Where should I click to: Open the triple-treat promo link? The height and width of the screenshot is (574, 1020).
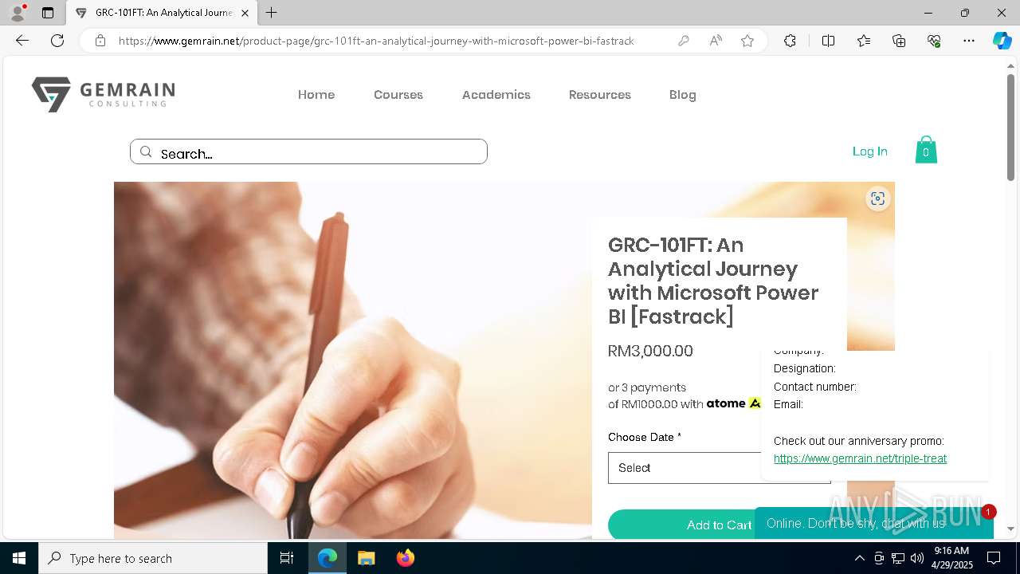pyautogui.click(x=860, y=458)
